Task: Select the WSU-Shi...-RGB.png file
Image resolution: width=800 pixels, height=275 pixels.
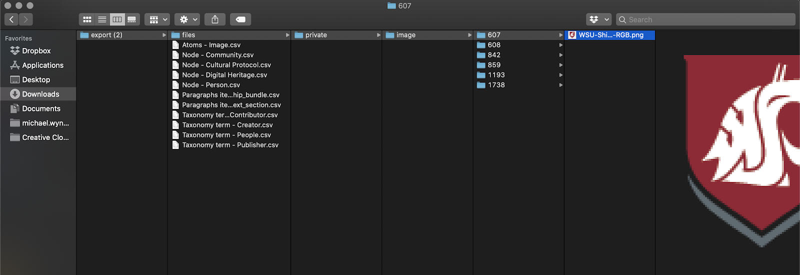Action: pyautogui.click(x=610, y=35)
